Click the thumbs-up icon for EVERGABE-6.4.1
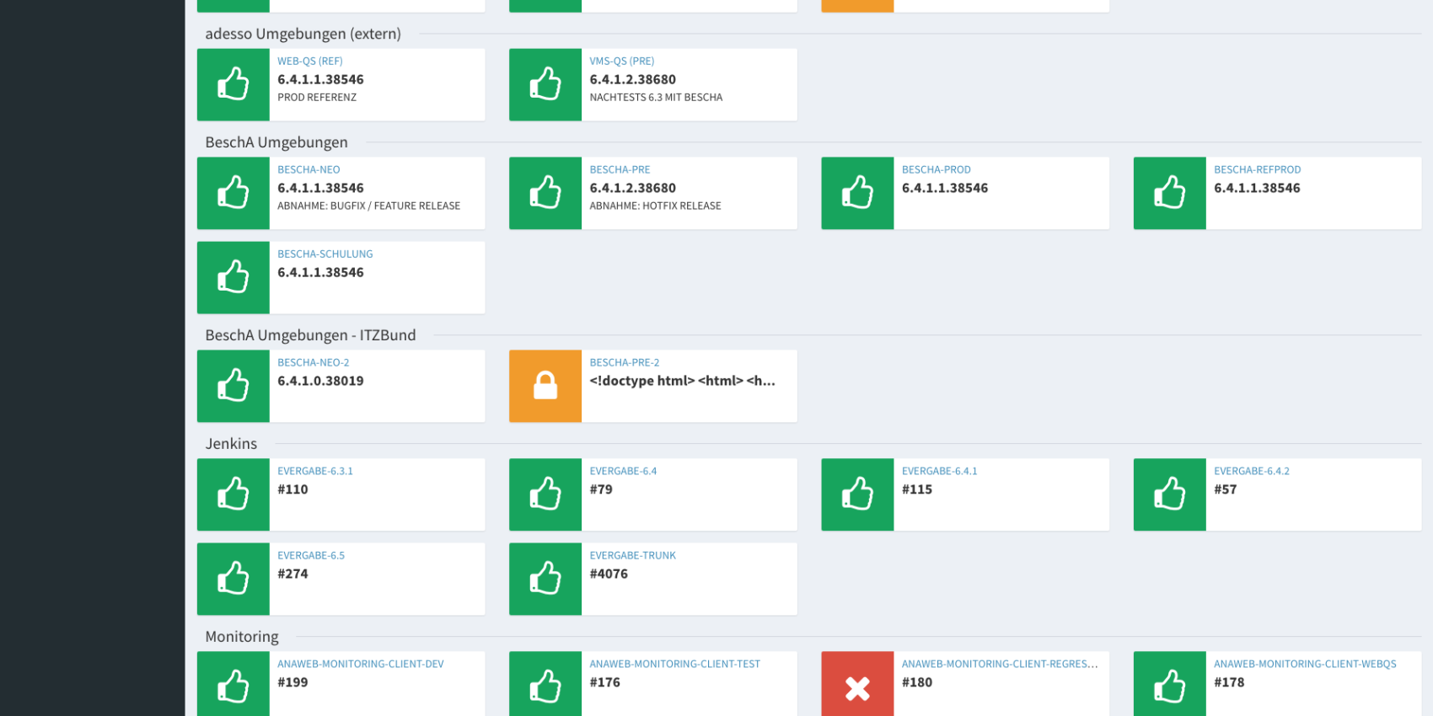 coord(857,494)
